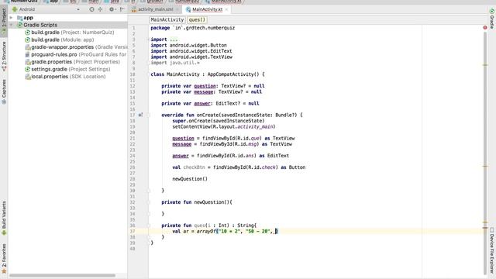Image resolution: width=496 pixels, height=279 pixels.
Task: Collapse the Gradle Scripts node
Action: [12, 25]
